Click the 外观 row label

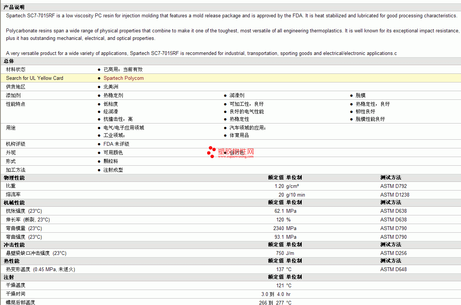click(11, 152)
